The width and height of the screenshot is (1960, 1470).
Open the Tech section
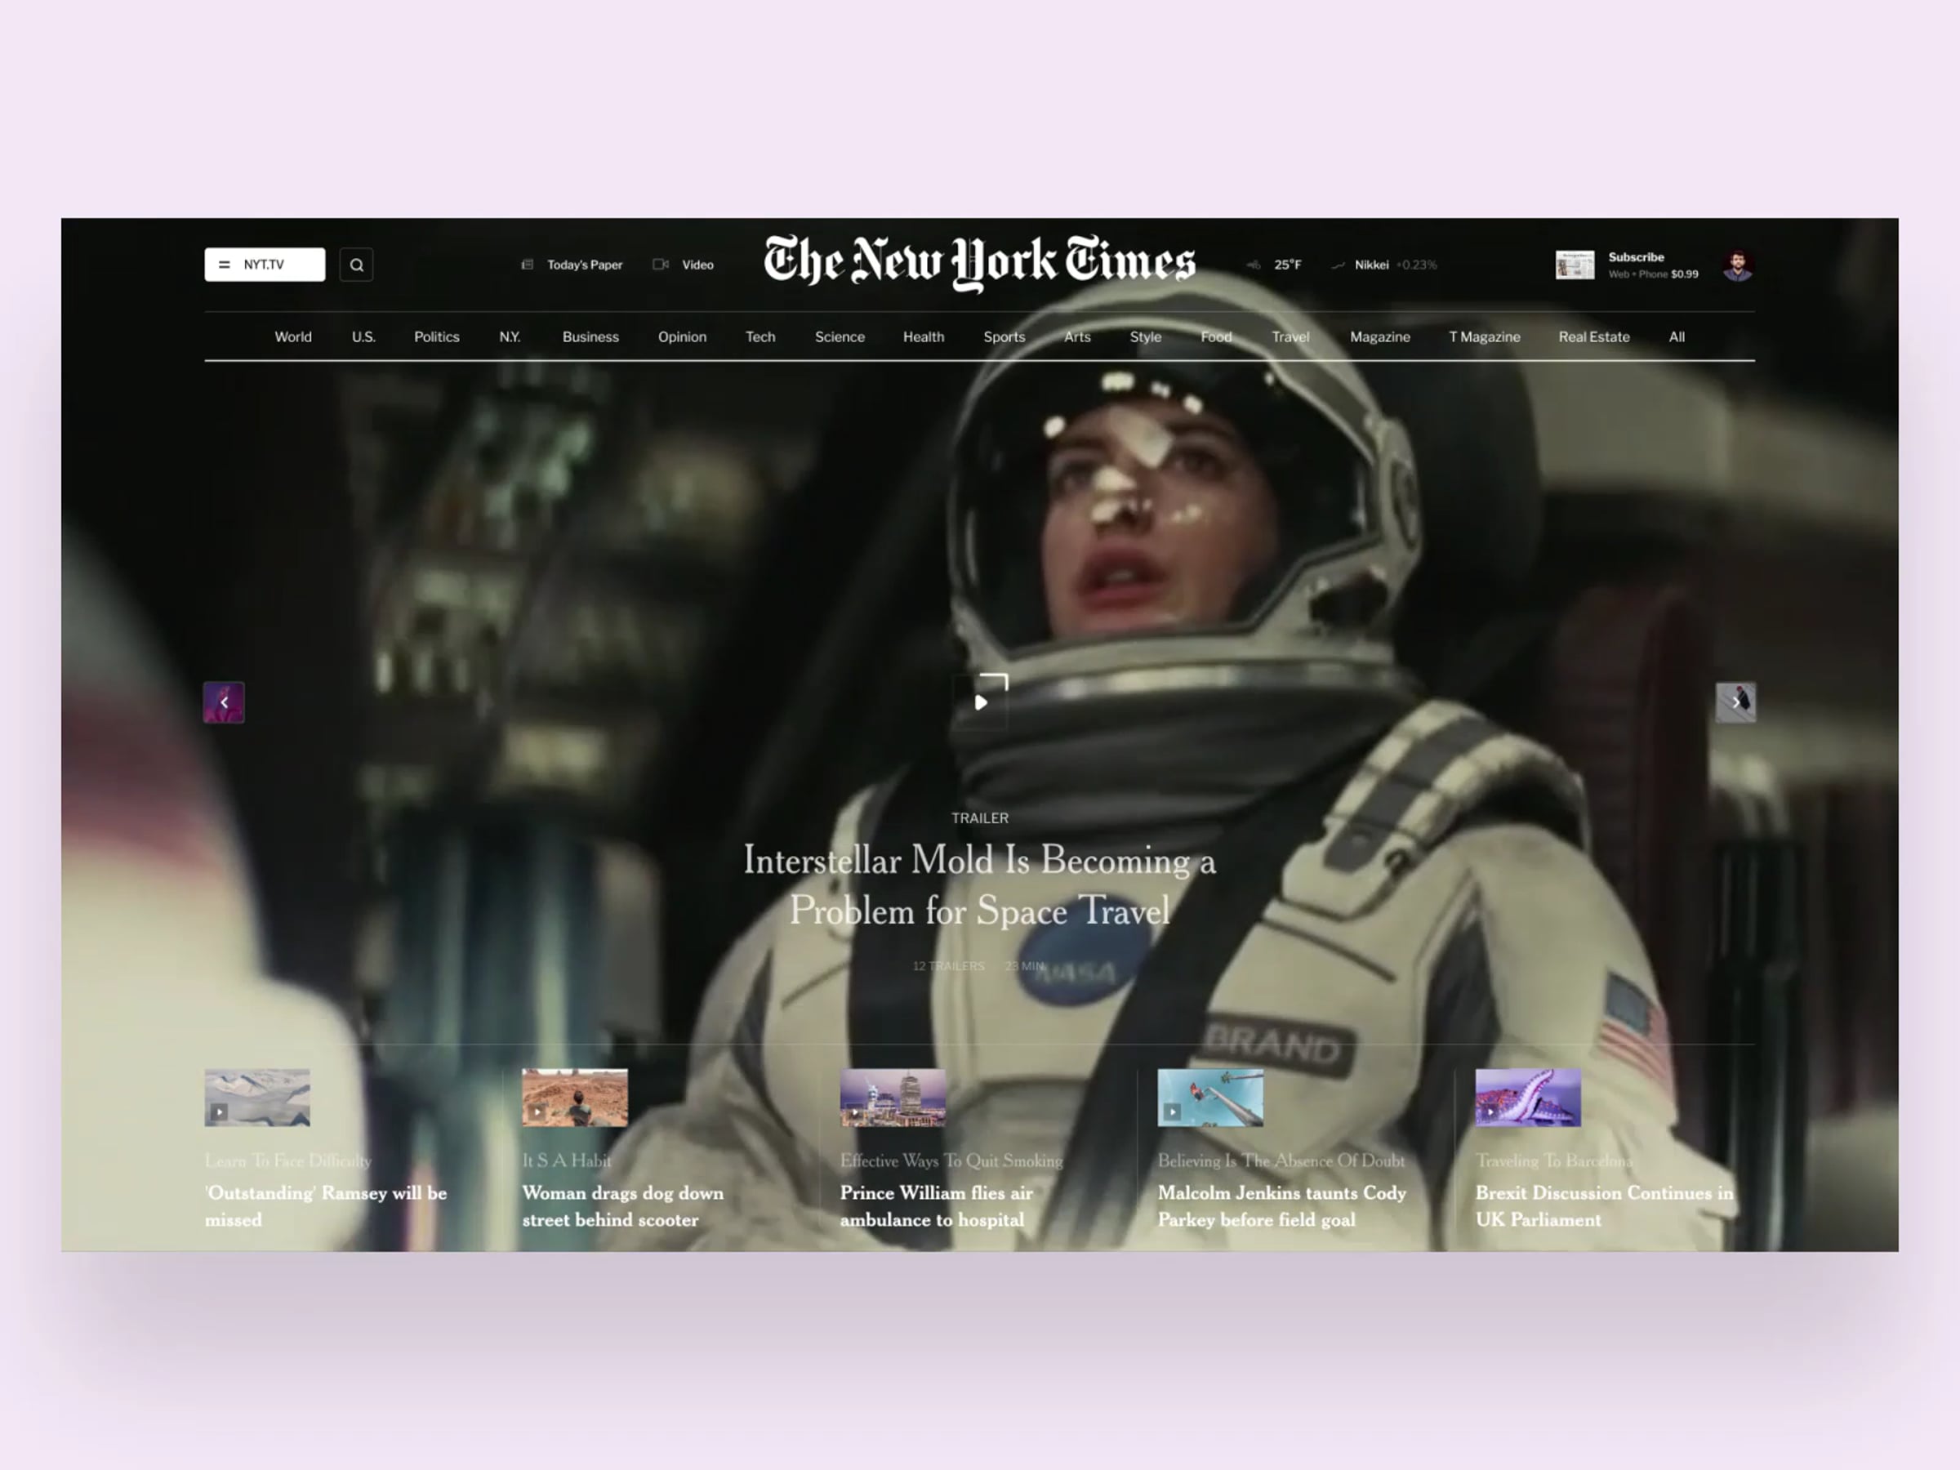[x=760, y=336]
